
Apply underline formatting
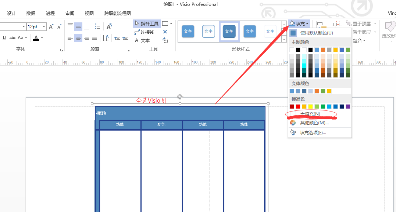[x=4, y=38]
